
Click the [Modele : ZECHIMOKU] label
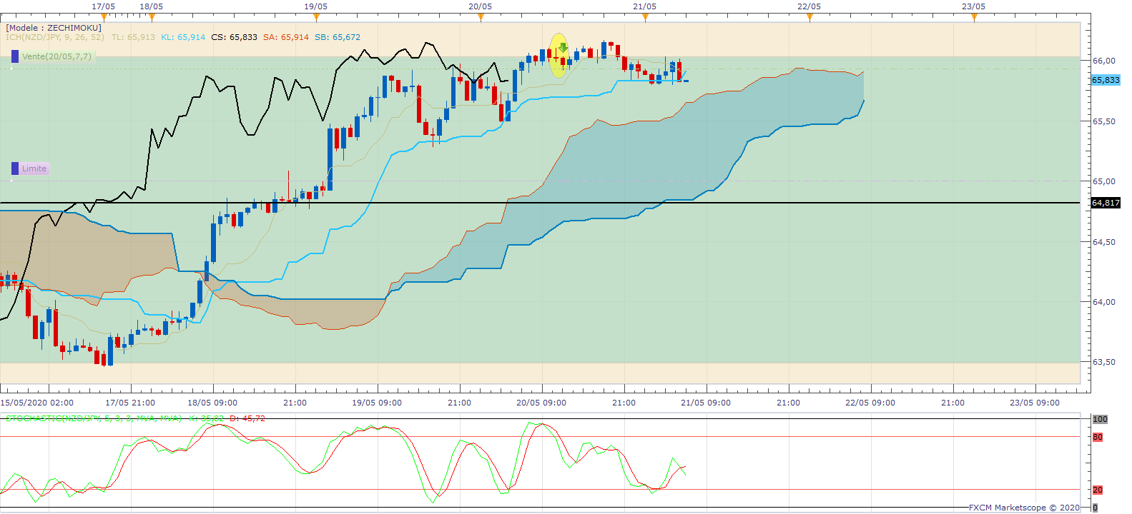pos(54,28)
